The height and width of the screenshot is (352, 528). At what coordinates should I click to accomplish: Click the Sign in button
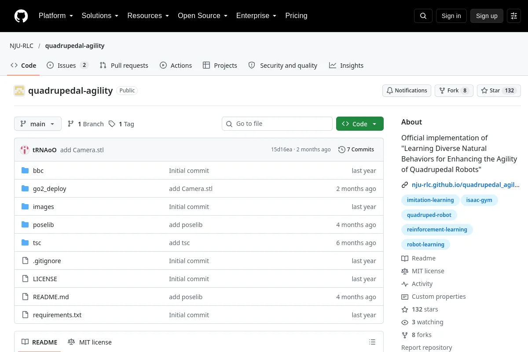pyautogui.click(x=451, y=16)
